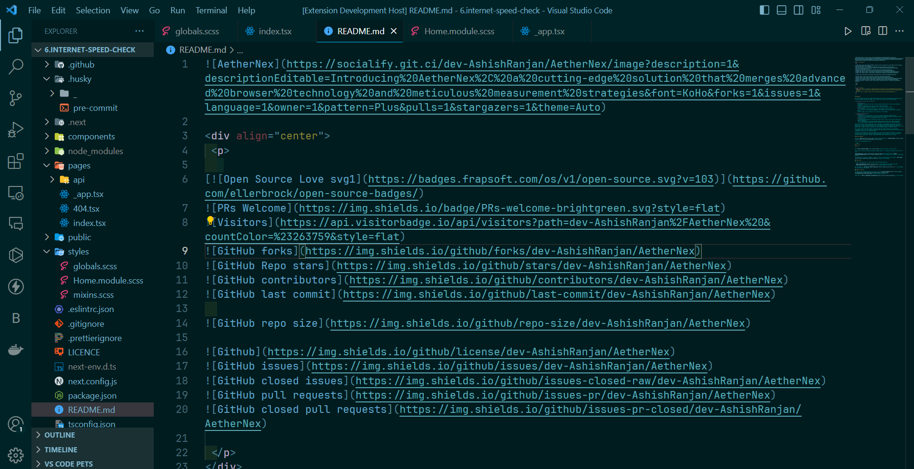Collapse the .husky folder
The image size is (914, 469).
coord(47,78)
